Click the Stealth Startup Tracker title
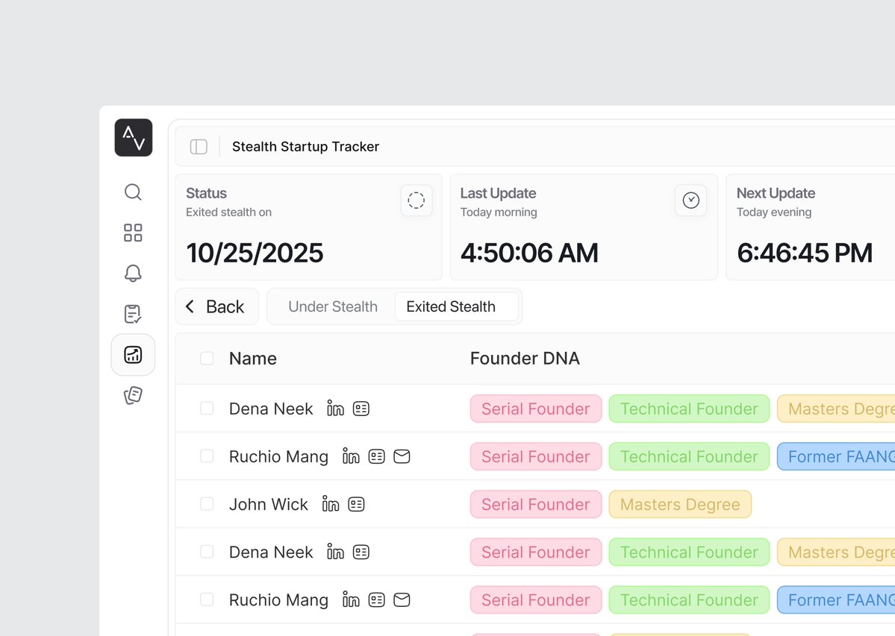The image size is (895, 636). click(305, 146)
